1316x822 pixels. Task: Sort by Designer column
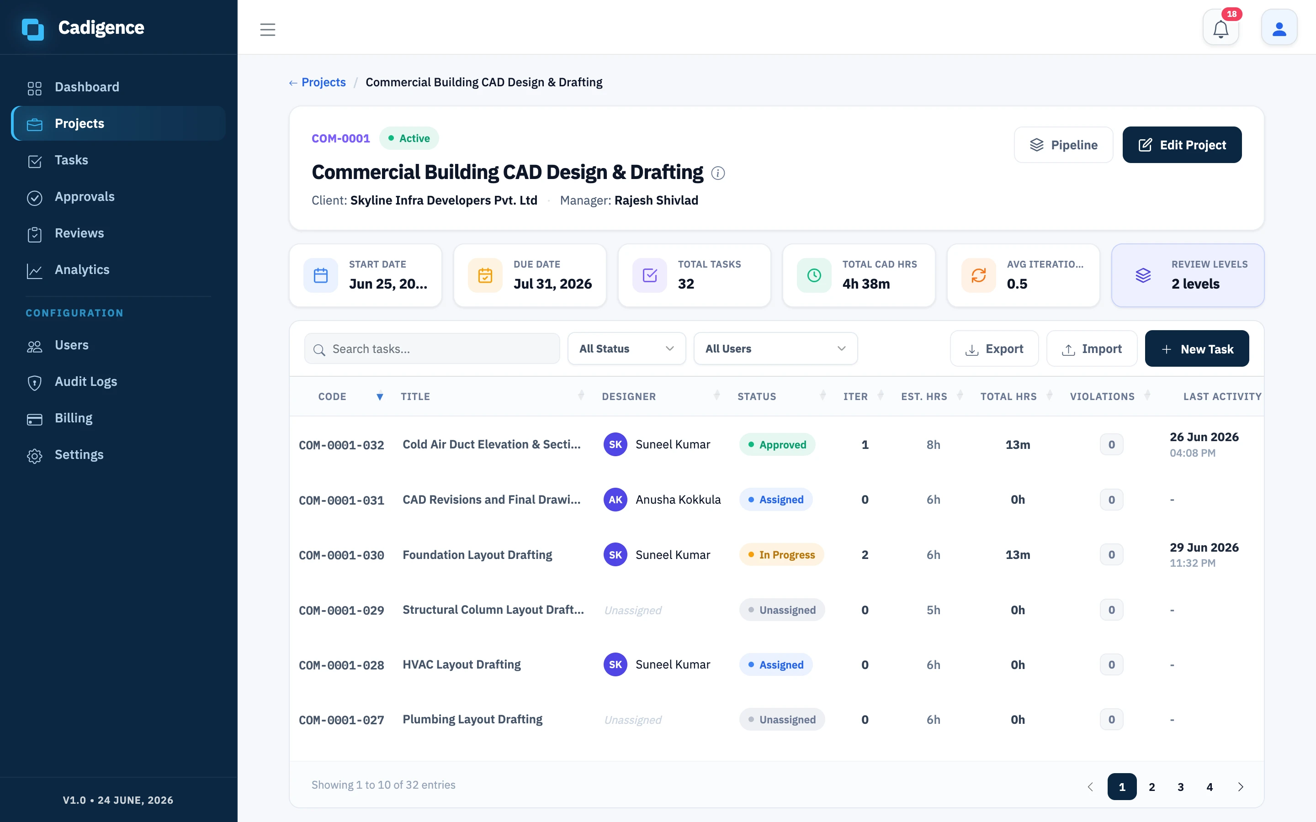tap(661, 396)
